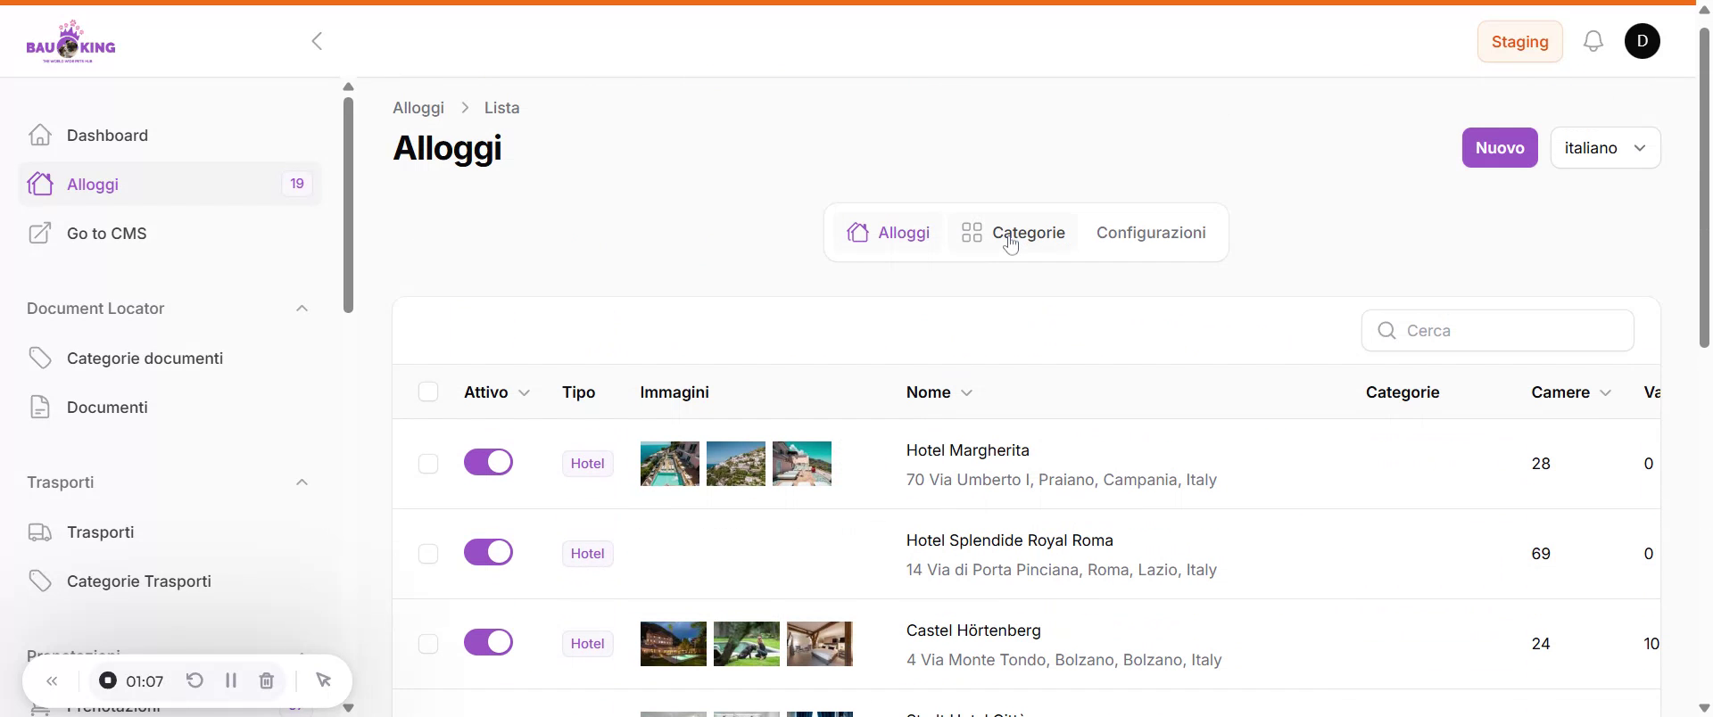The height and width of the screenshot is (717, 1713).
Task: Restart the recording
Action: coord(194,681)
